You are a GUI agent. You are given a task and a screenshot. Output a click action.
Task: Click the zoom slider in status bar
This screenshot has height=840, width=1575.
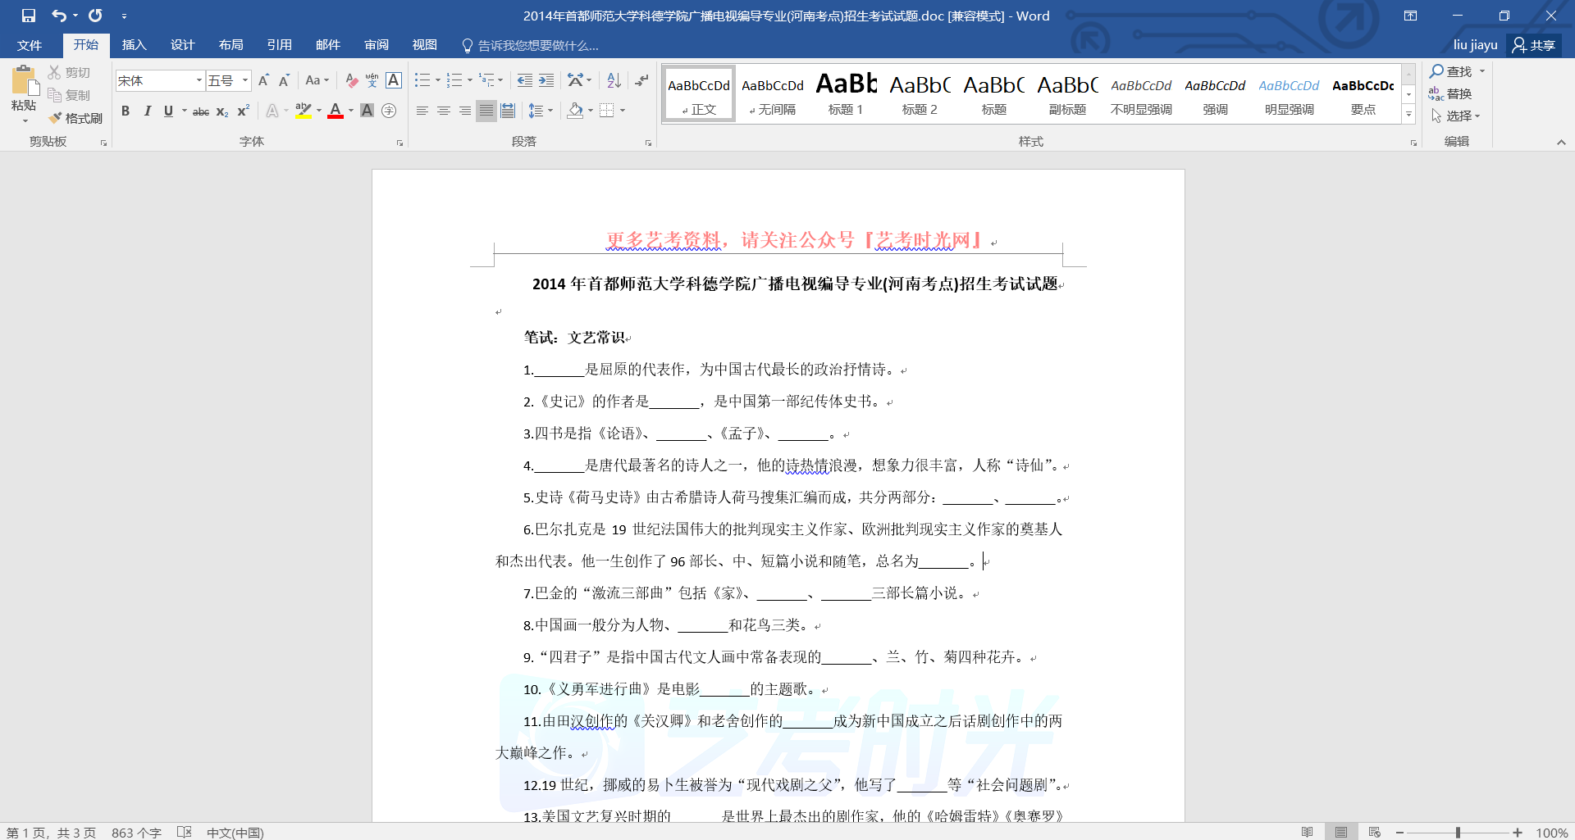pos(1458,833)
